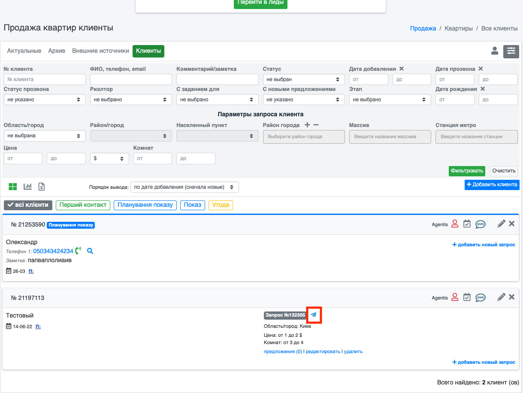
Task: Click the phone call icon beside Олександр's number
Action: 78,251
